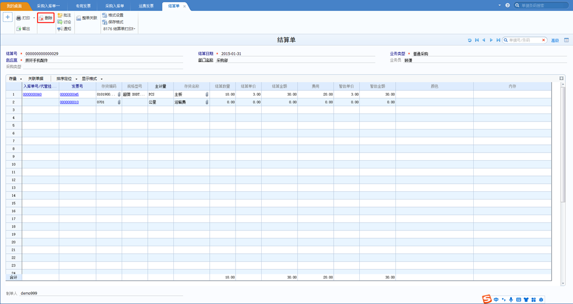Screen dimensions: 573x304
Task: Click the 输出 export button
Action: [x=23, y=28]
